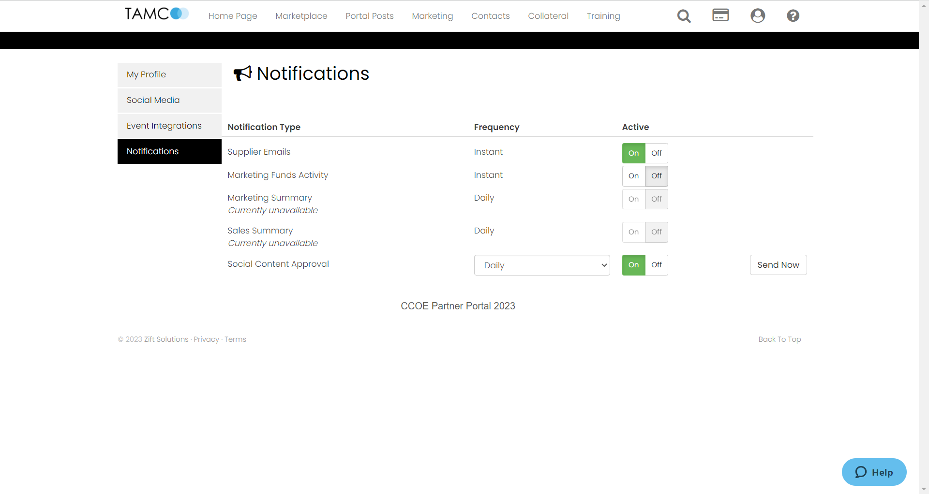Open the user account avatar icon
Viewport: 929px width, 494px height.
click(758, 15)
